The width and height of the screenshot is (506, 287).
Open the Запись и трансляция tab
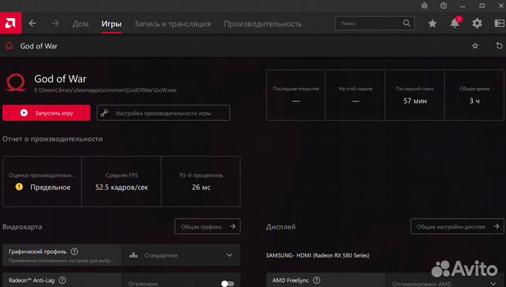pyautogui.click(x=173, y=24)
